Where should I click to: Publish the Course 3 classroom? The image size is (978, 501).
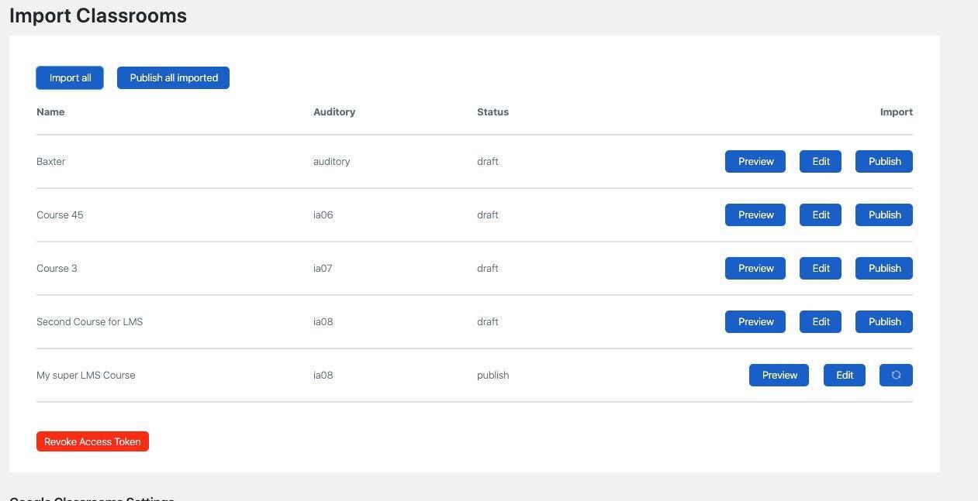[884, 268]
